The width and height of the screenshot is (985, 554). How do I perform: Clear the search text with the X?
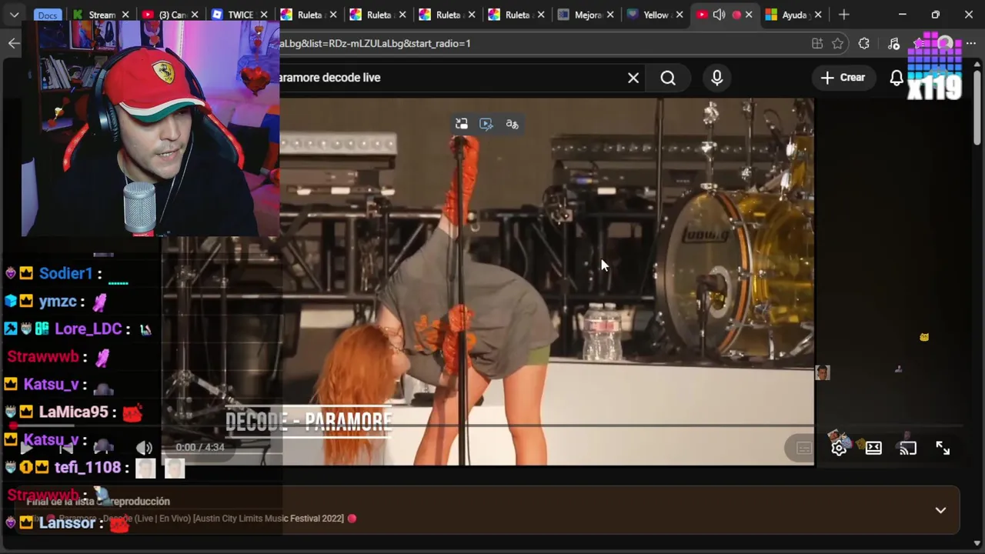[x=633, y=78]
